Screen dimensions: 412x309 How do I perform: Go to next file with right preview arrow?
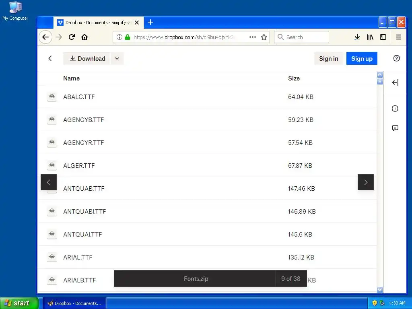tap(365, 182)
